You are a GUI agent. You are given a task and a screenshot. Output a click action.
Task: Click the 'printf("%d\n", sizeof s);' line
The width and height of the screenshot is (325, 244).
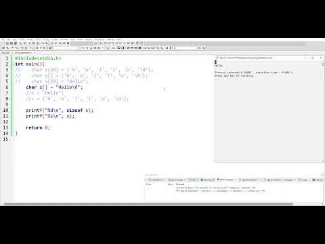(x=60, y=110)
